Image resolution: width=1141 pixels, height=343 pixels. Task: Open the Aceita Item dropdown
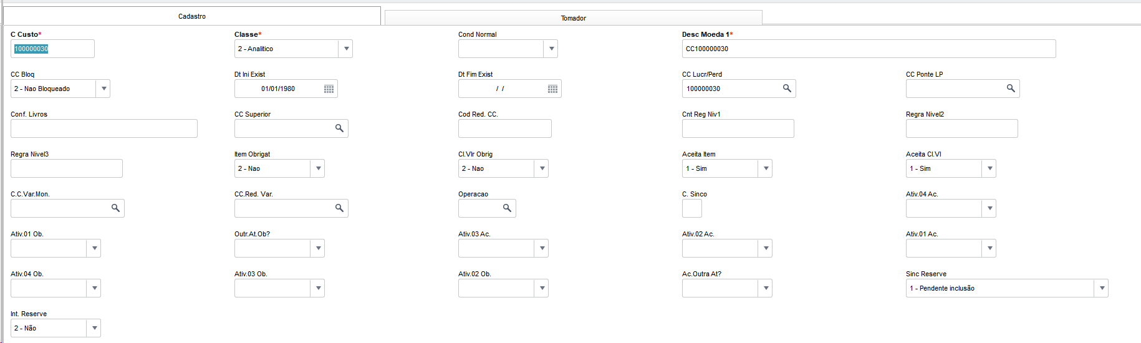766,168
